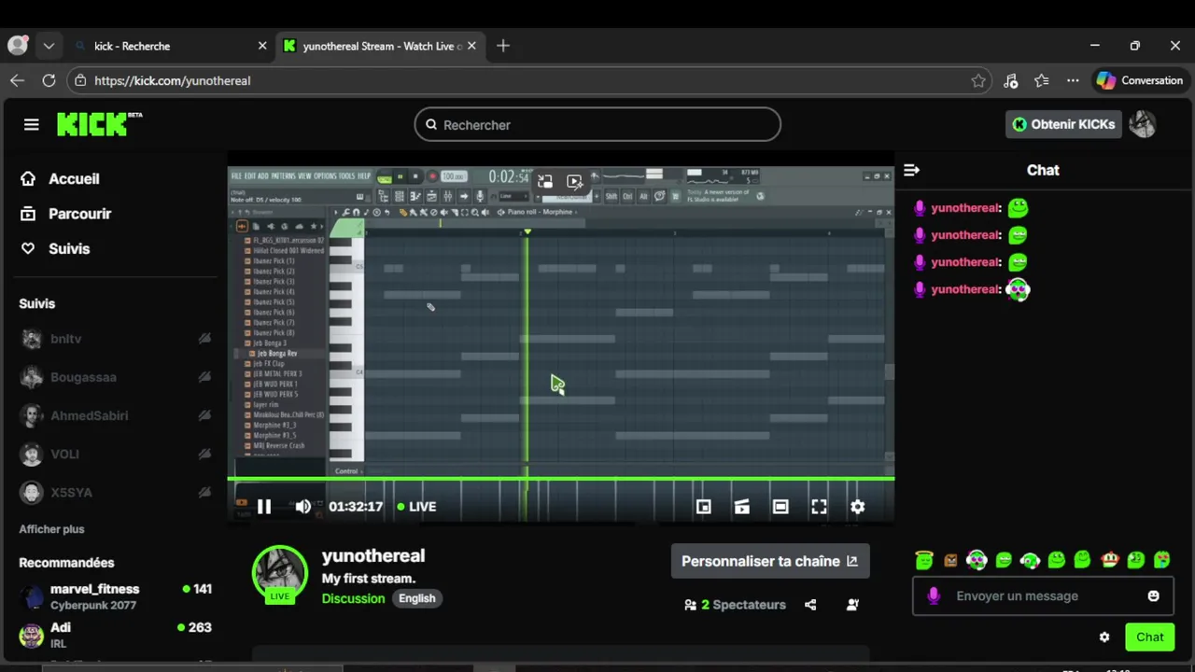The image size is (1195, 672).
Task: Pause the live stream video
Action: pos(264,506)
